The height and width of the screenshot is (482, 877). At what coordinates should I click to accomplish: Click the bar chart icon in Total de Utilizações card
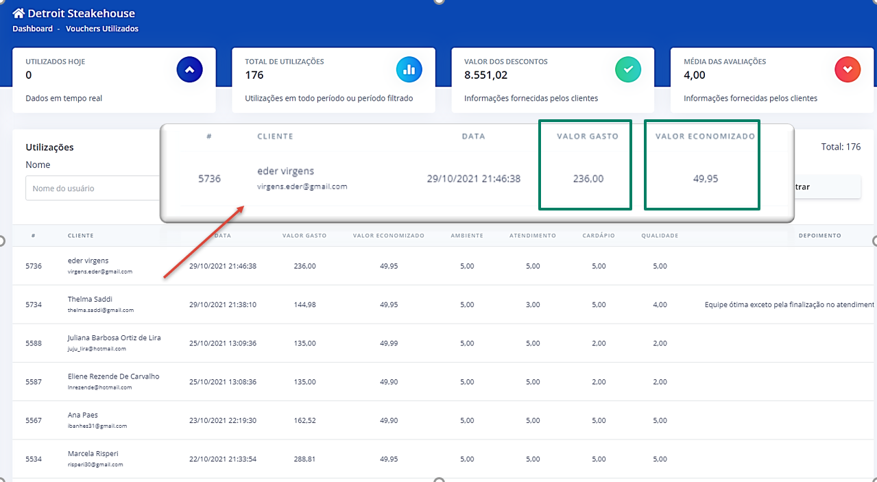409,69
